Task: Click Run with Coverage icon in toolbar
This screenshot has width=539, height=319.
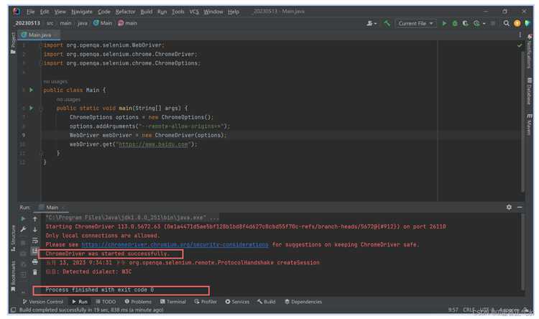Action: click(465, 24)
